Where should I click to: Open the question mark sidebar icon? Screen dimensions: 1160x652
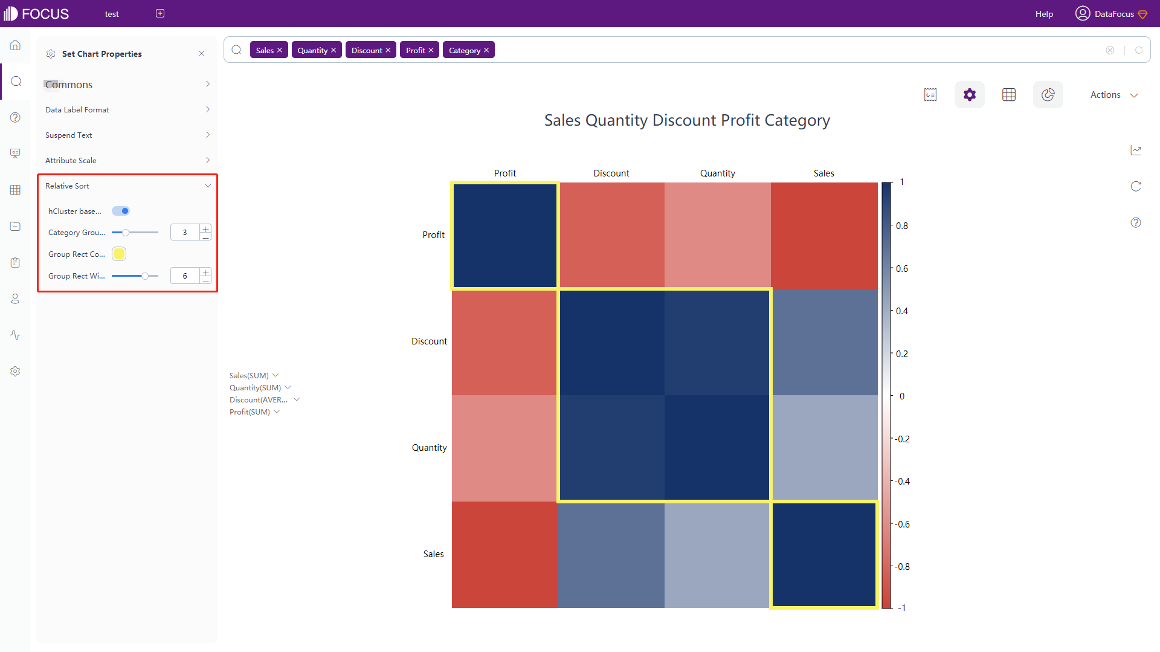[x=15, y=118]
